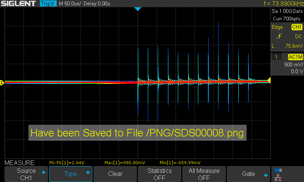Click the Edge trigger type label

point(277,27)
